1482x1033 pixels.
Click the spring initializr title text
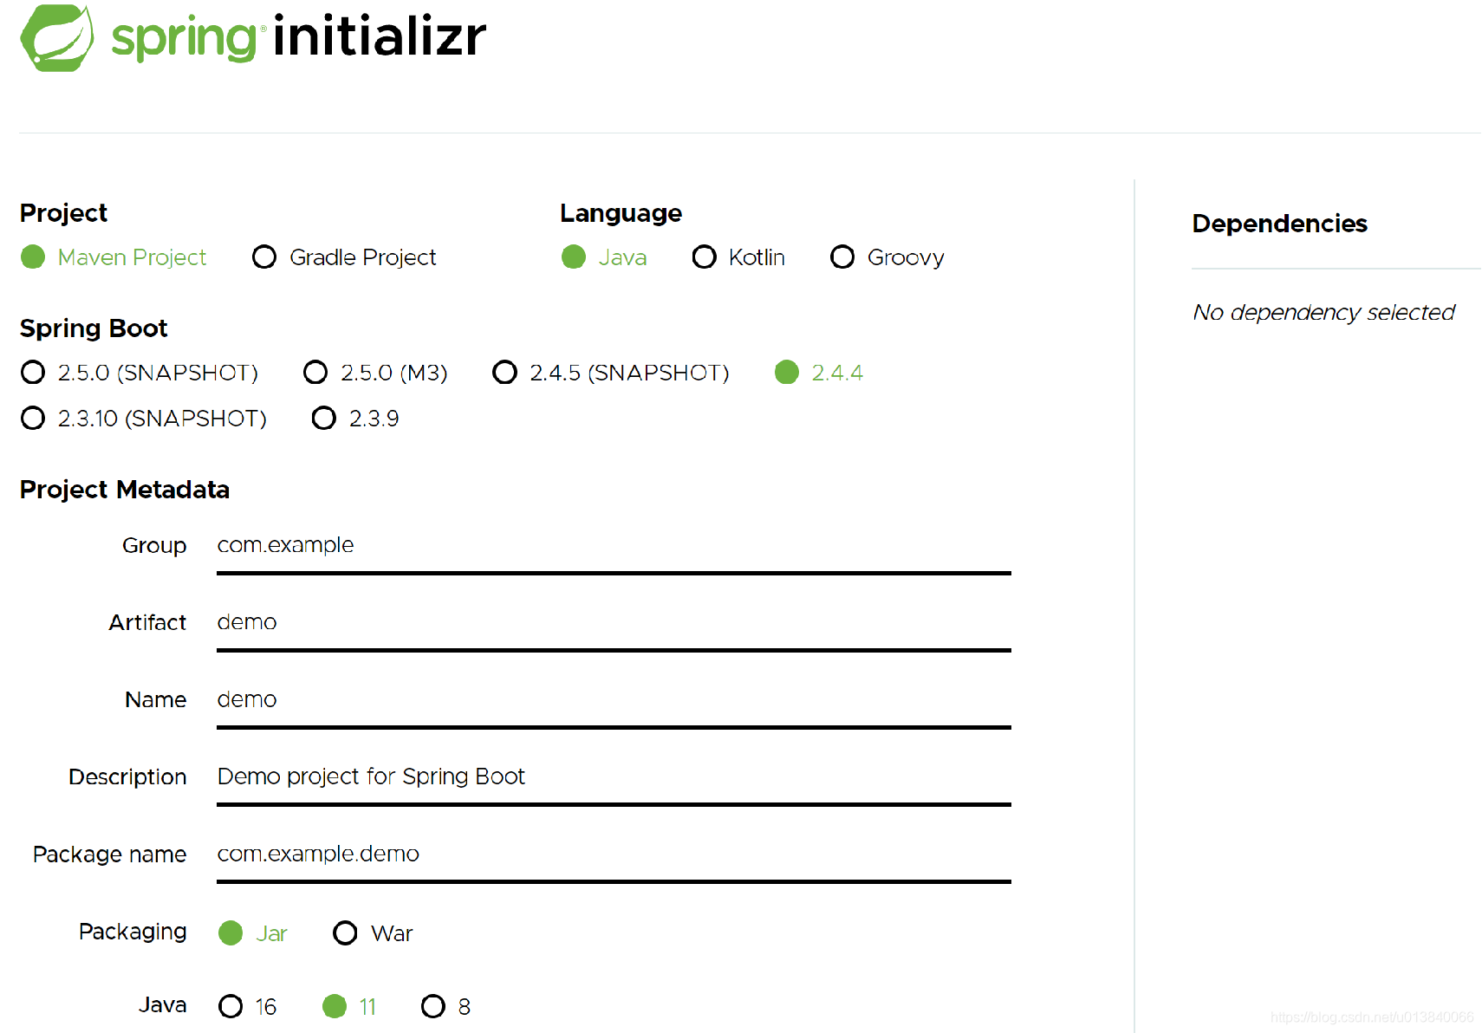tap(299, 37)
